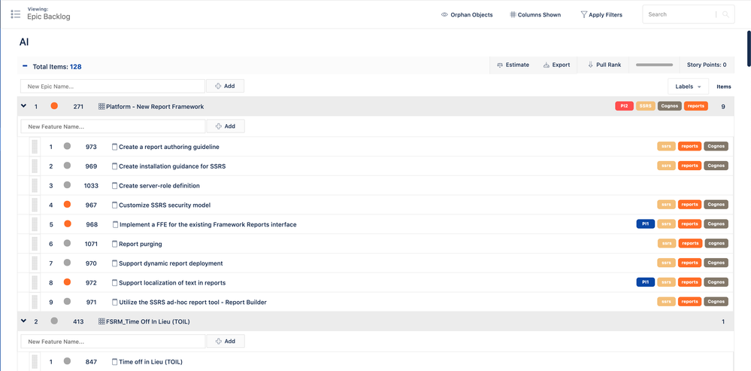Click the Story Points: 0 text
This screenshot has width=751, height=371.
point(707,65)
